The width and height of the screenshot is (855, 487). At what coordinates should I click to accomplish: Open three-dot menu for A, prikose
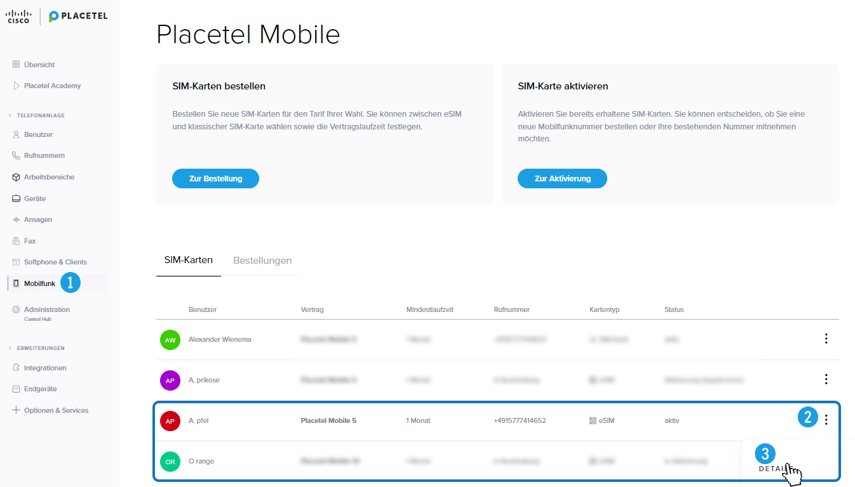(x=826, y=379)
